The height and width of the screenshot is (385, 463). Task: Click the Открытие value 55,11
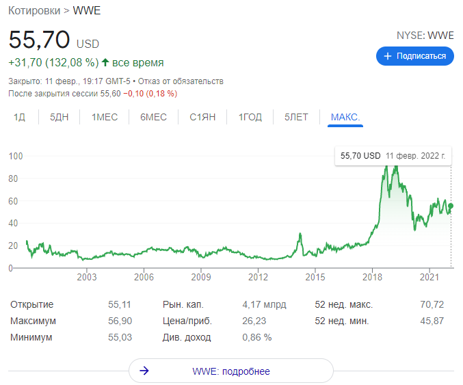[119, 304]
